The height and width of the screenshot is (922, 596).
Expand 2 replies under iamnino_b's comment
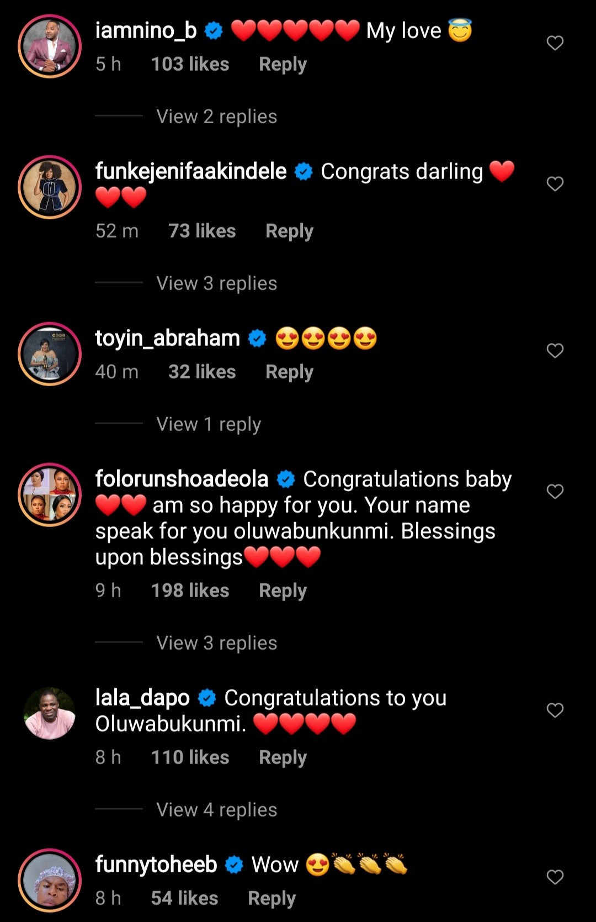coord(216,117)
